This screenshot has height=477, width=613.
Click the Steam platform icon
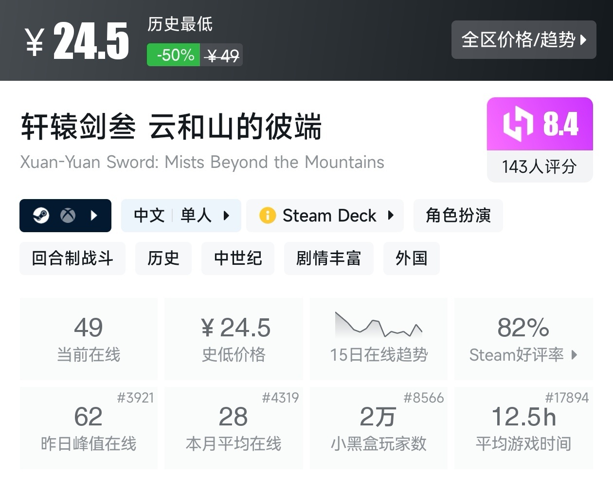click(x=41, y=215)
